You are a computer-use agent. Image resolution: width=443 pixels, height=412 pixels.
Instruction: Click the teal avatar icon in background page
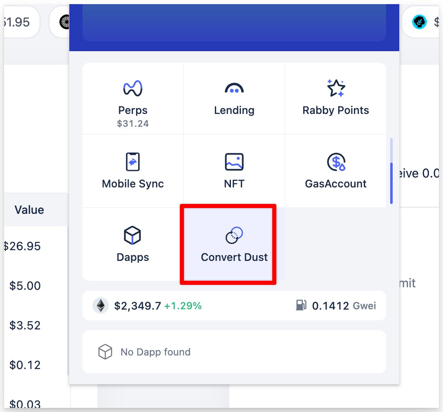tap(419, 22)
